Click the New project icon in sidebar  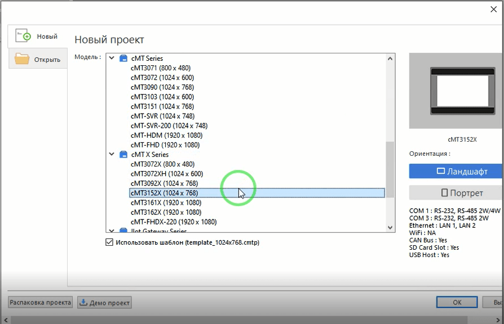tap(23, 36)
